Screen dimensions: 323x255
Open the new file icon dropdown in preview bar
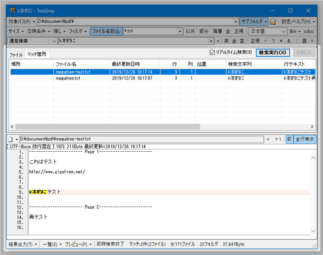coord(17,140)
